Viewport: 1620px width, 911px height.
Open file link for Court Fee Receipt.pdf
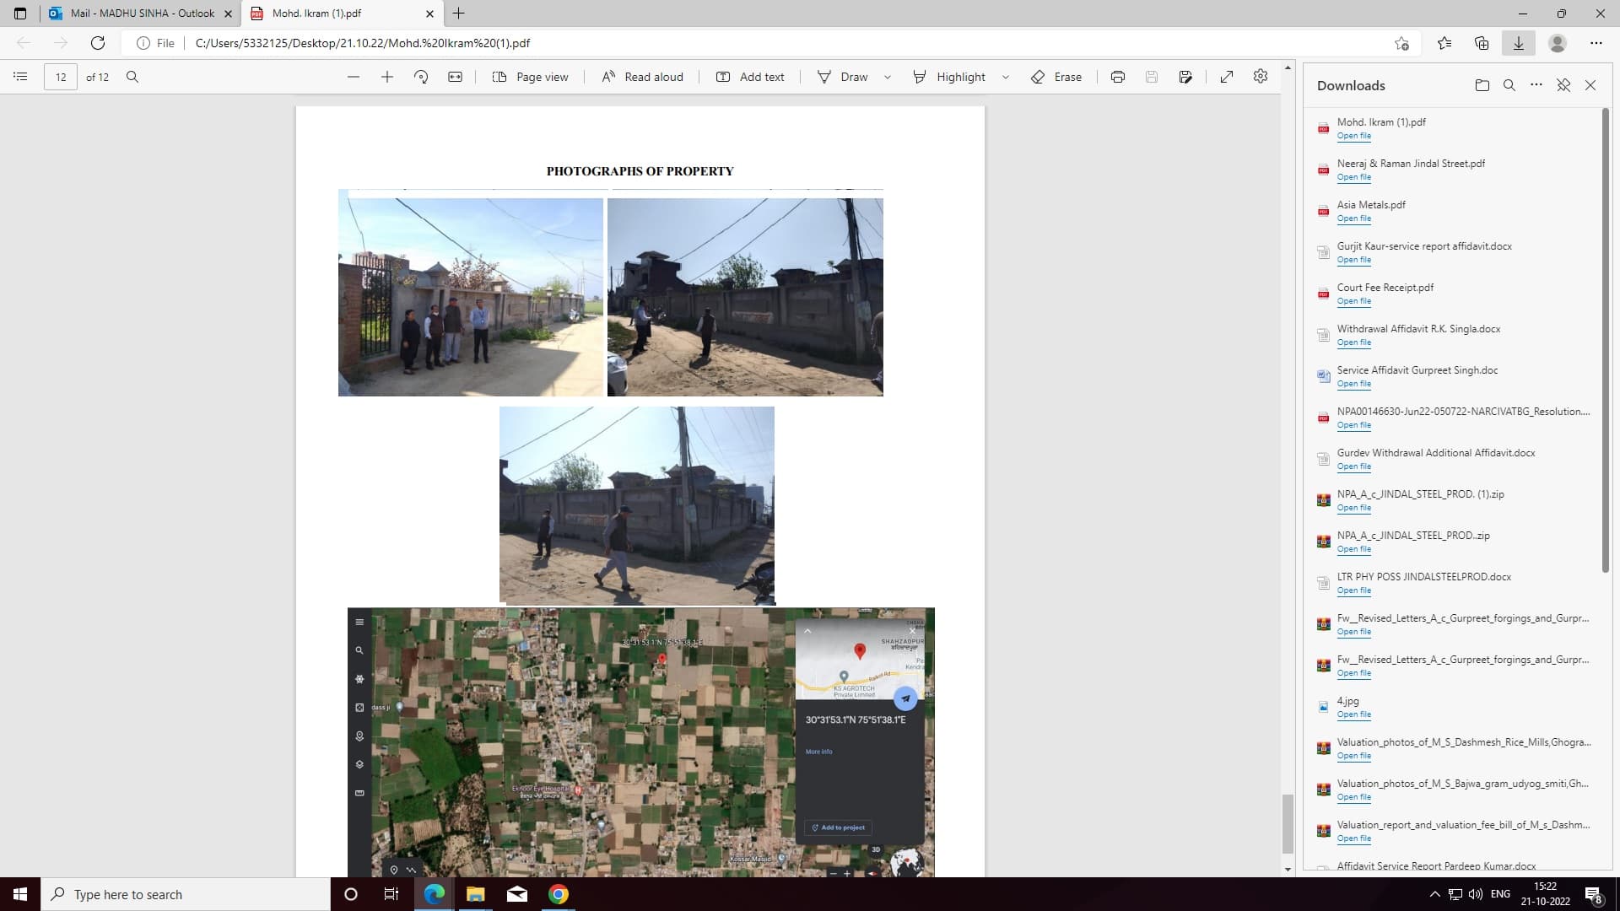tap(1353, 301)
